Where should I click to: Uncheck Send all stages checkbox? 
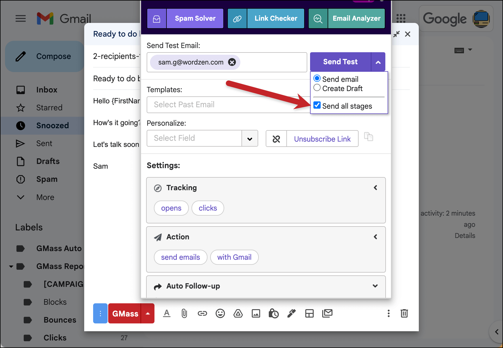click(x=317, y=105)
